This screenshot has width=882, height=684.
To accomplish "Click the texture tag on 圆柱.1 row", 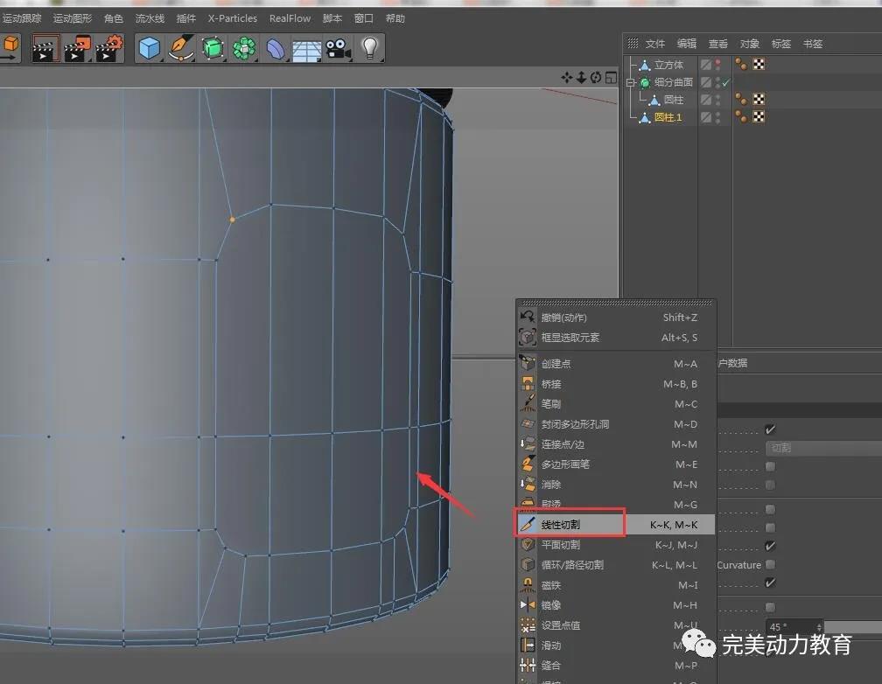I will coord(758,117).
